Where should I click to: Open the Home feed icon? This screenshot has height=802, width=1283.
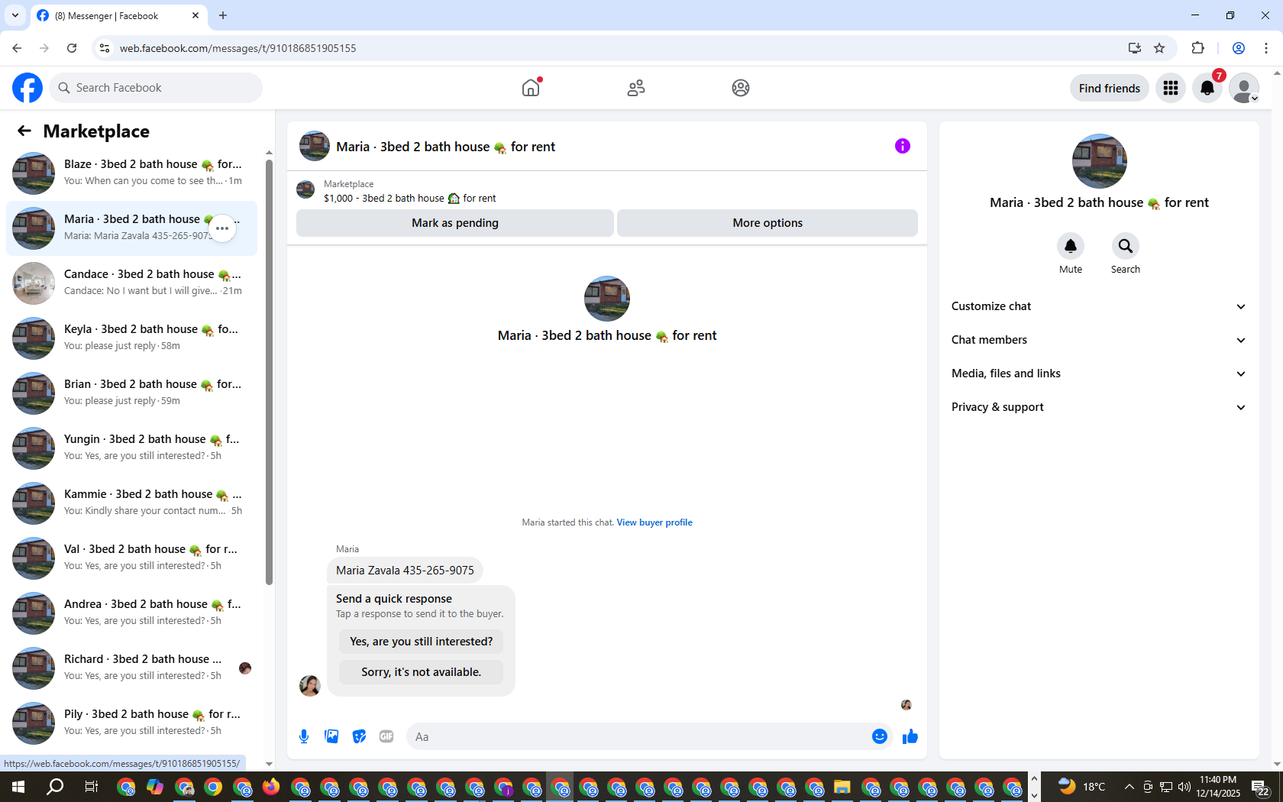coord(531,88)
